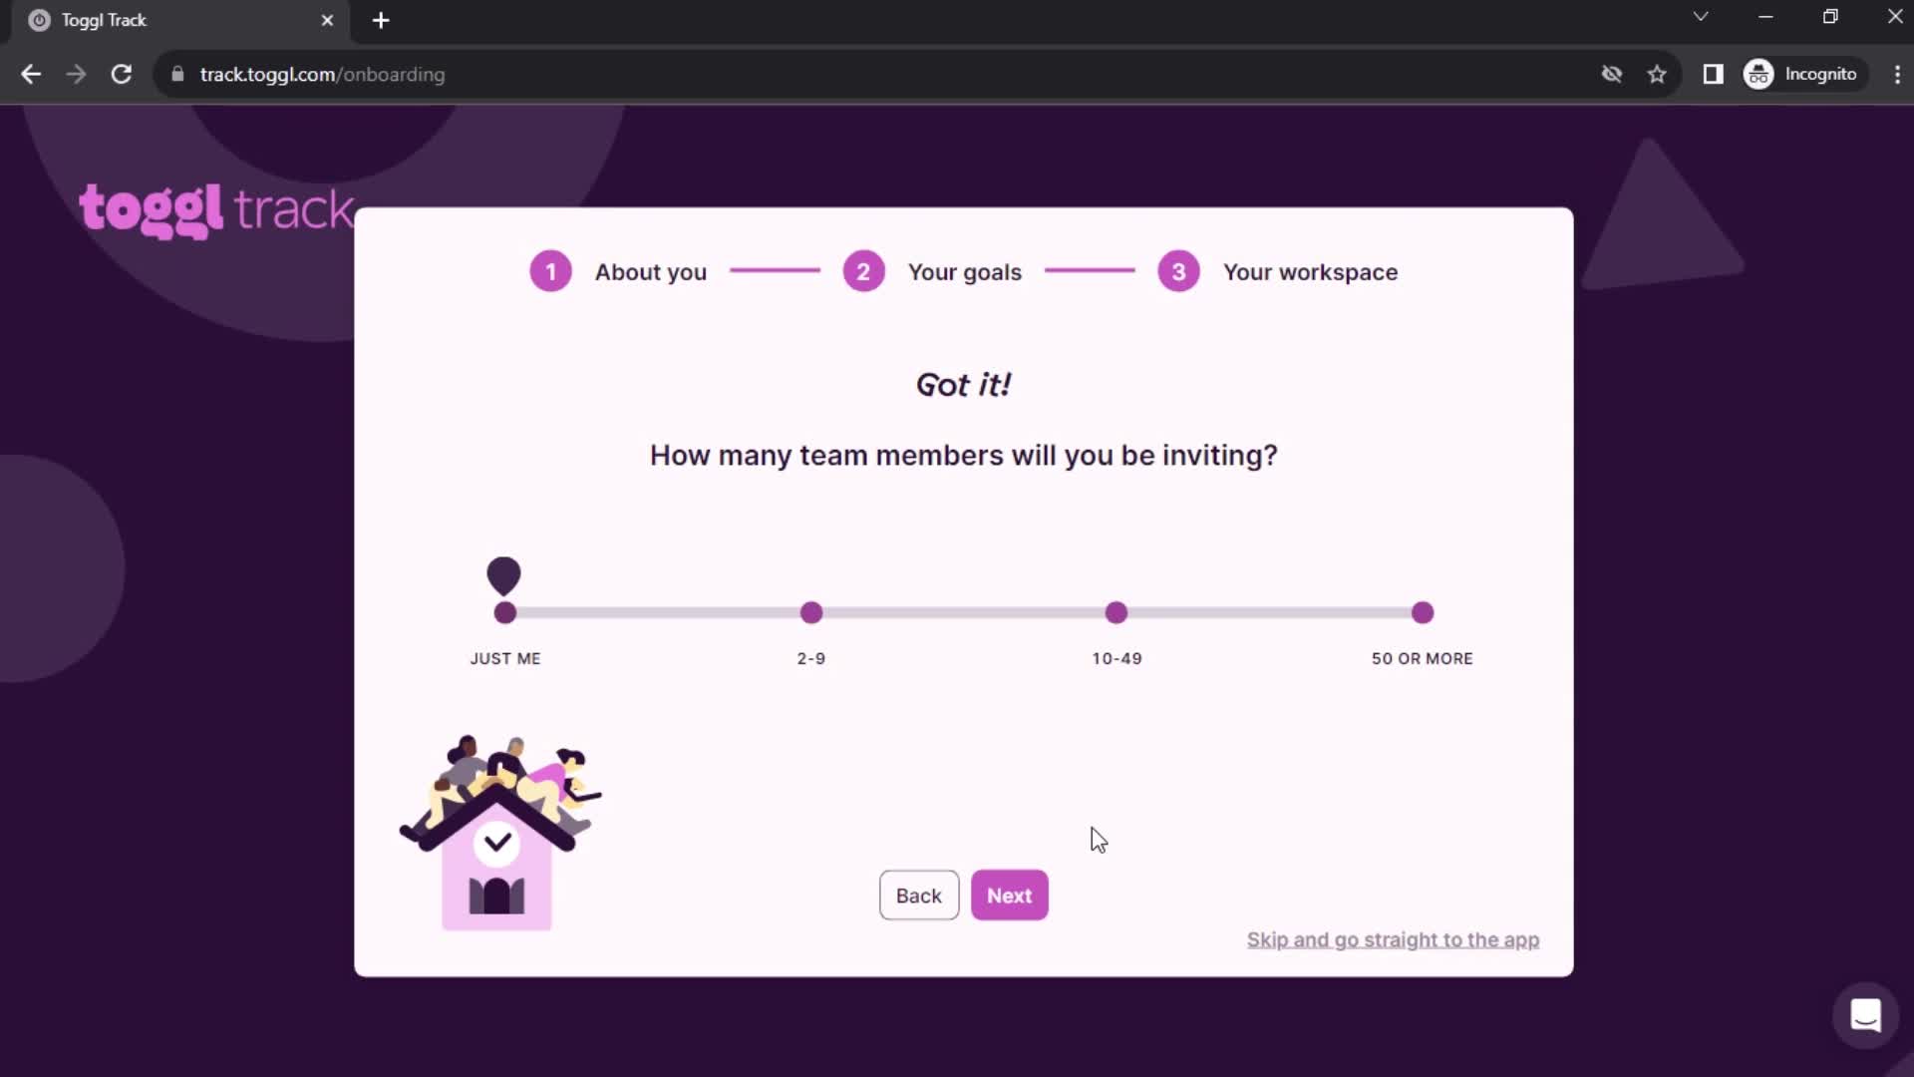Click the 'Next' button to proceed

1011,896
